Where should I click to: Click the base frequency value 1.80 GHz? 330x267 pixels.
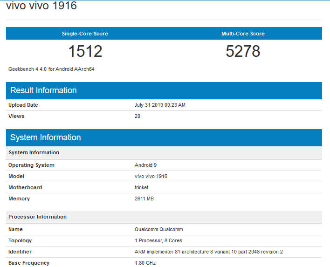coord(145,263)
